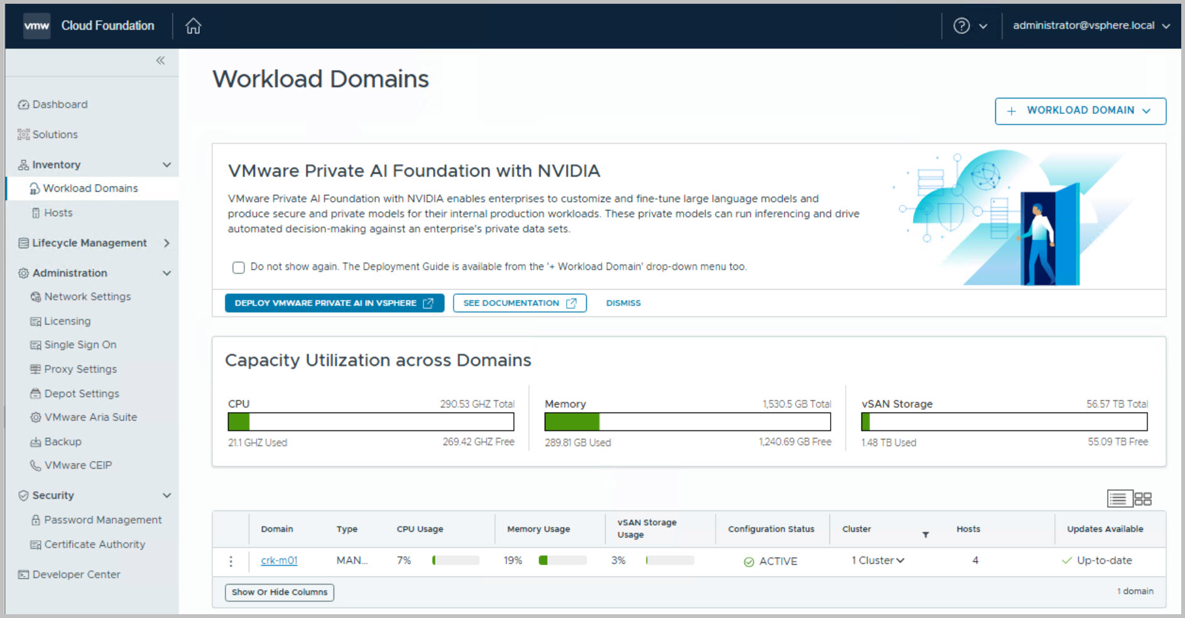Image resolution: width=1185 pixels, height=618 pixels.
Task: Click the Memory capacity utilization bar
Action: 687,421
